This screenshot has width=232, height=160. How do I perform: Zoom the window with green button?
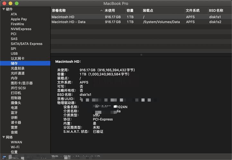coord(17,3)
